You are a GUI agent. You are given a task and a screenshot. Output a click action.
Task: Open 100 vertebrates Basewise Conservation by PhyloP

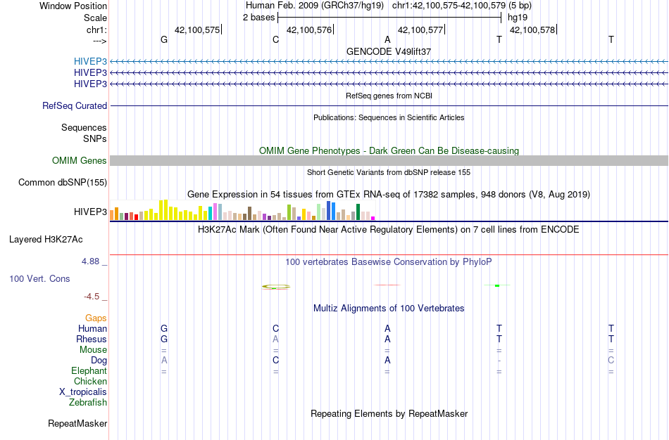pyautogui.click(x=389, y=262)
